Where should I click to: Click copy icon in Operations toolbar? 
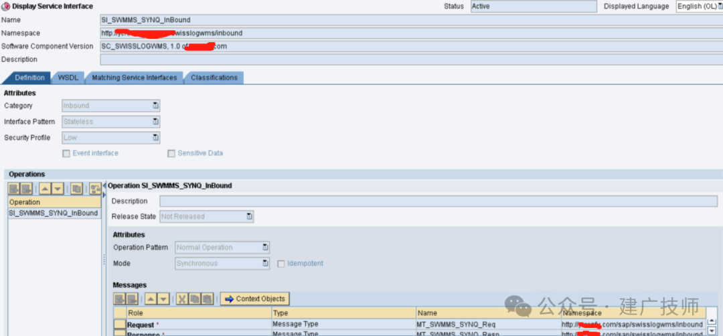click(x=76, y=189)
